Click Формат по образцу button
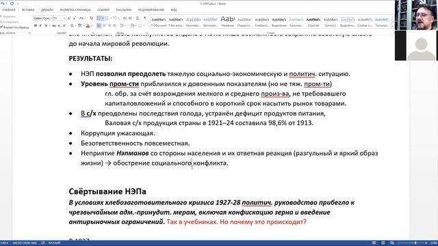438x246 pixels. pos(14,27)
